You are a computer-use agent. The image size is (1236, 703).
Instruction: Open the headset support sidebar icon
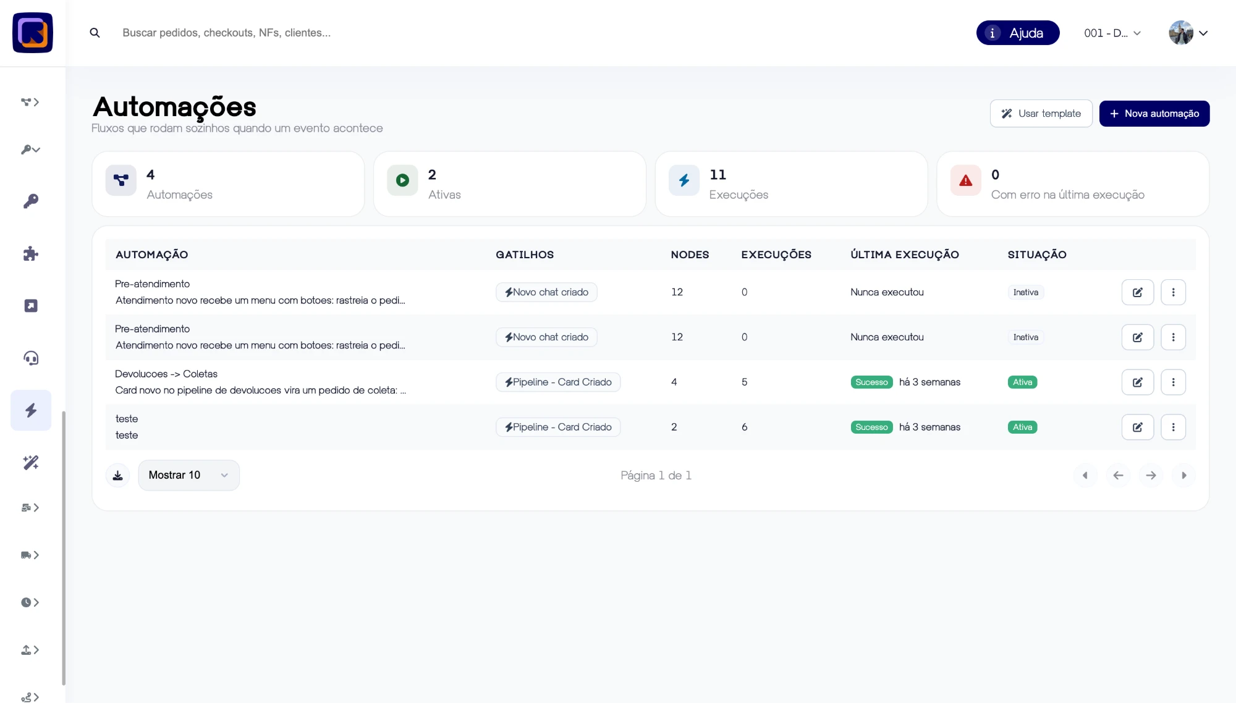(31, 358)
